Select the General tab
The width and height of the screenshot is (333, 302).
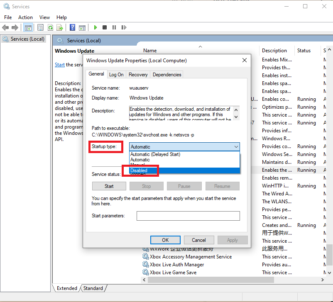pyautogui.click(x=96, y=74)
